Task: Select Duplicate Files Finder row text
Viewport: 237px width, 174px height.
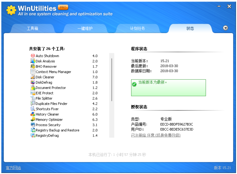Action: [51, 103]
